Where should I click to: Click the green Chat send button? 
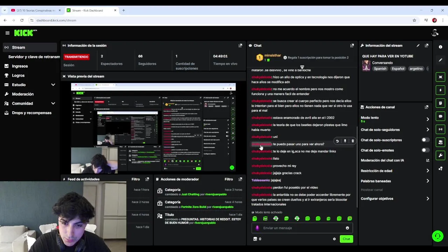346,239
